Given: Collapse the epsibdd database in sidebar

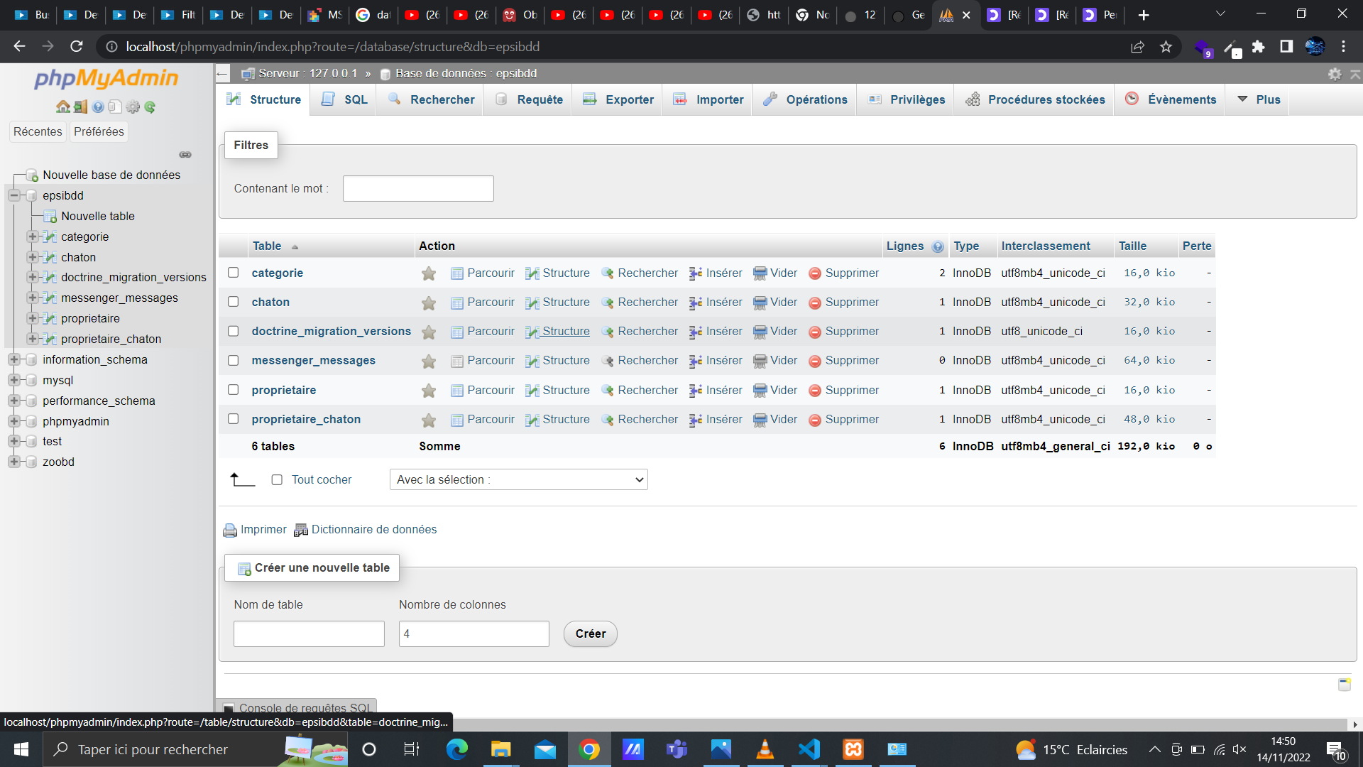Looking at the screenshot, I should click(x=13, y=195).
